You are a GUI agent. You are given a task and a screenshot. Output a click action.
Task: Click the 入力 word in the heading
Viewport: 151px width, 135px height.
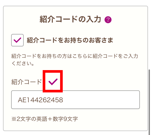coord(94,19)
